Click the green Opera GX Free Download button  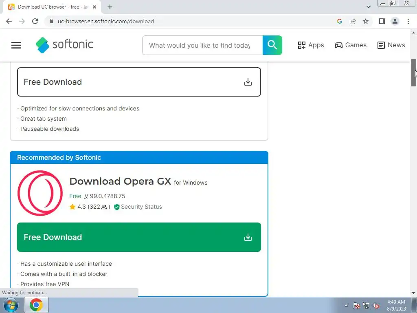click(139, 237)
